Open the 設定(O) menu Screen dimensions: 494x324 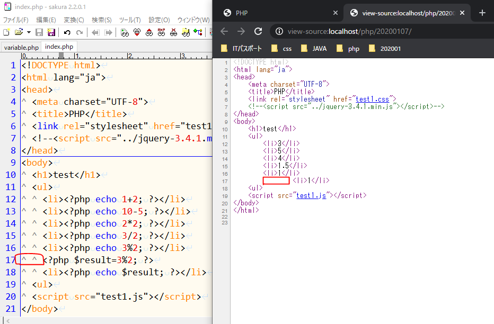[159, 20]
